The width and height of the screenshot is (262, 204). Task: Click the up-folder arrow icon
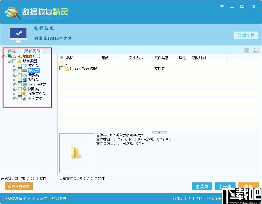tap(61, 58)
